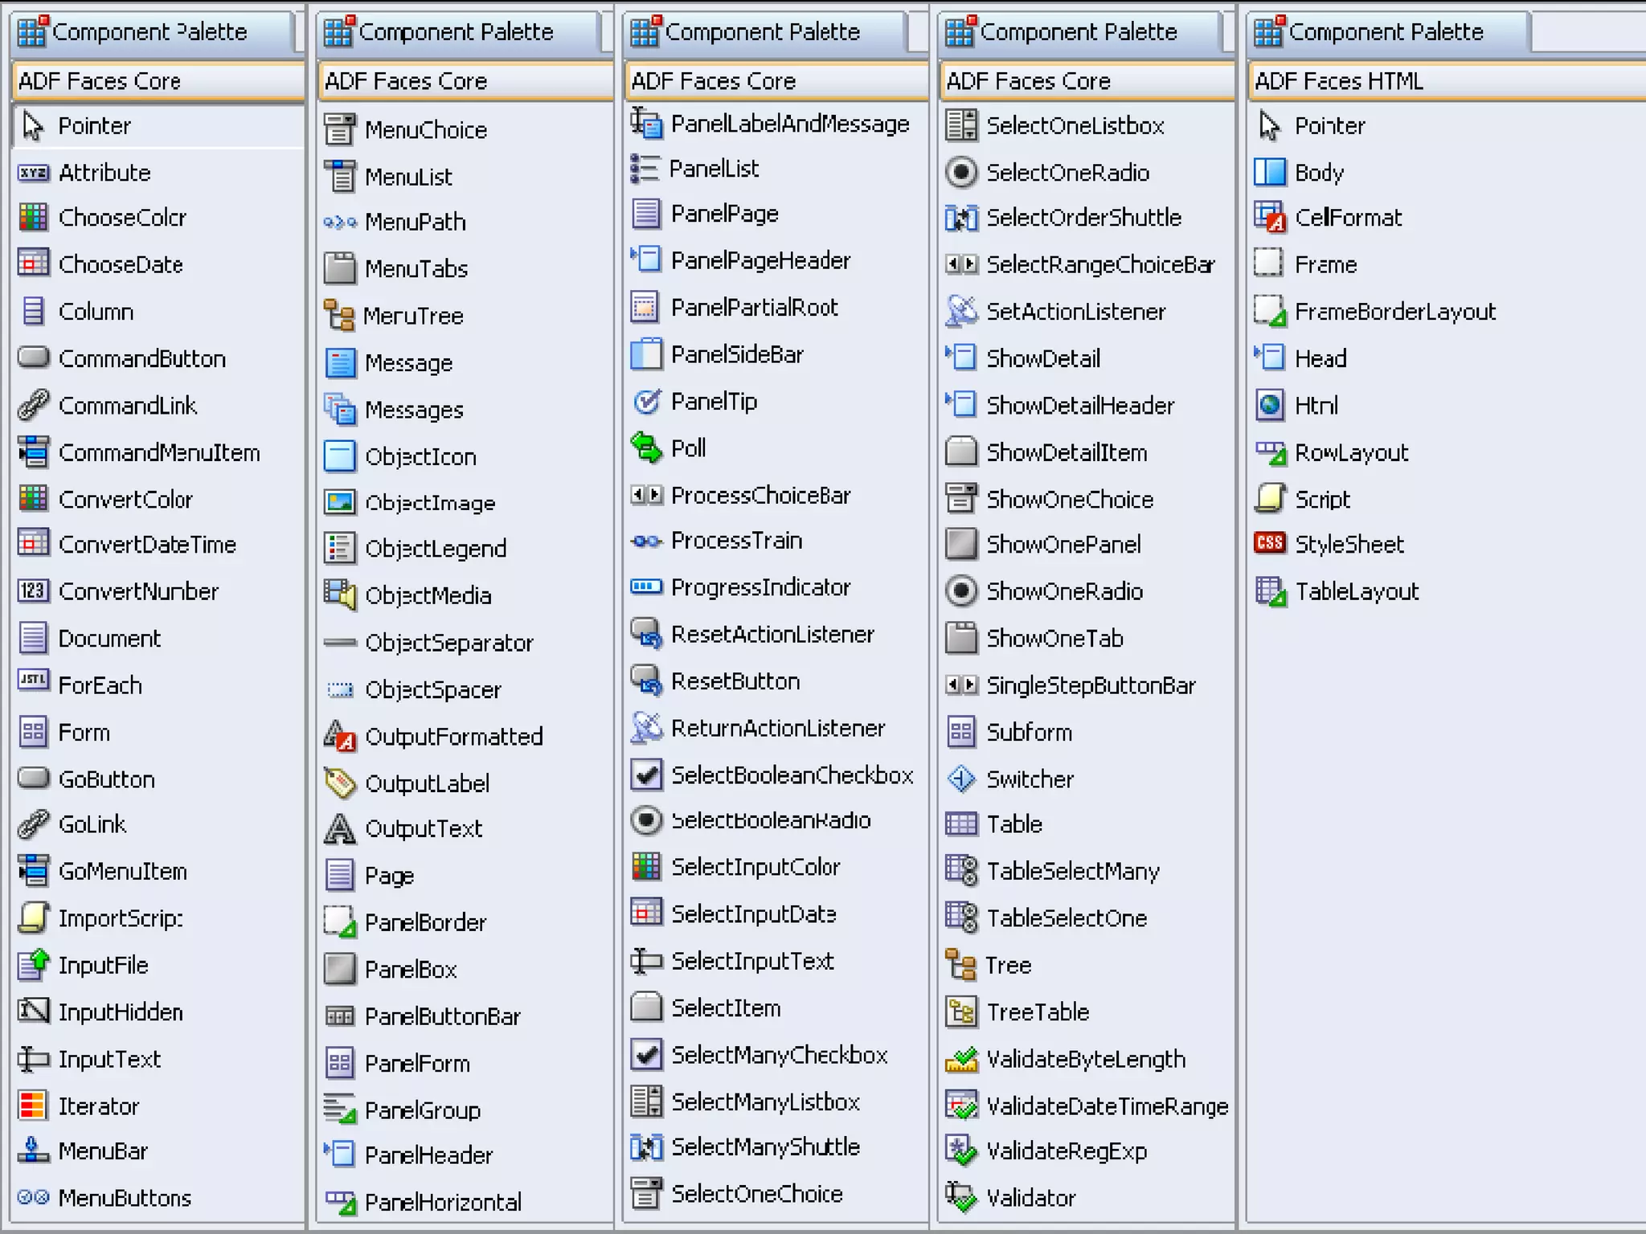Pick the MenuTree component icon
Image resolution: width=1646 pixels, height=1234 pixels.
coord(339,316)
